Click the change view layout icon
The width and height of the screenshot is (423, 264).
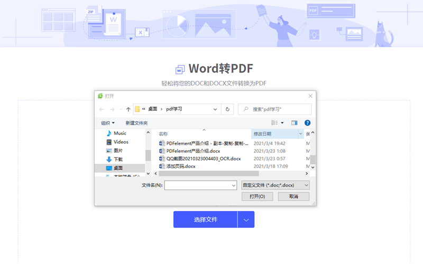274,123
